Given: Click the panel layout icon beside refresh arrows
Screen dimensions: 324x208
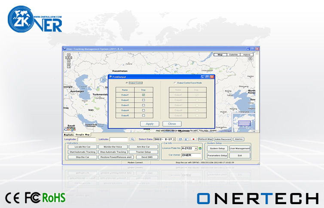Looking at the screenshot, I should click(187, 139).
